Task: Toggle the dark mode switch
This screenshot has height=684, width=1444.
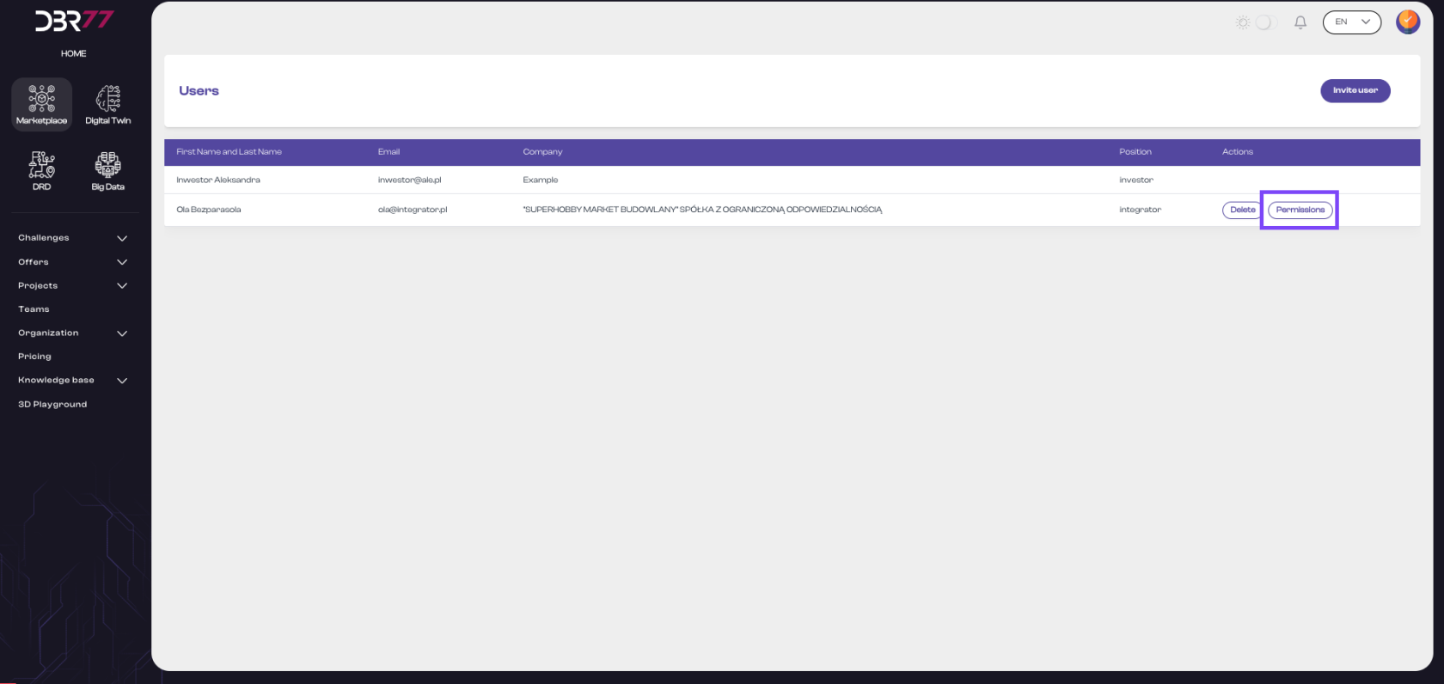Action: tap(1265, 22)
